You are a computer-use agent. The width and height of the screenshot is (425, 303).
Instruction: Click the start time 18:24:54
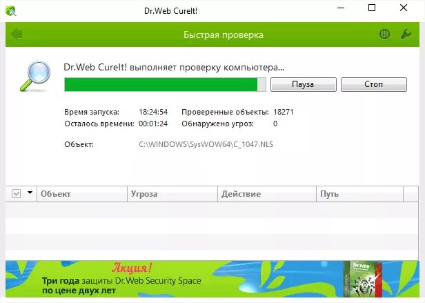(x=153, y=112)
